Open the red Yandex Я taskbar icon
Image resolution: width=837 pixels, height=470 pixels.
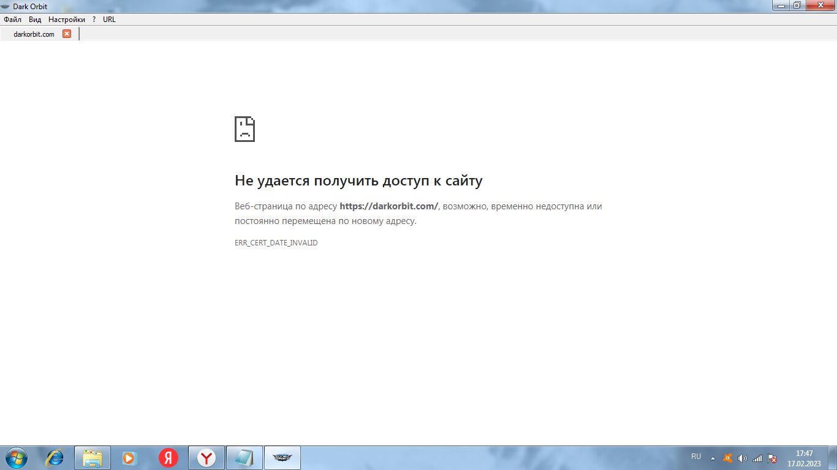pyautogui.click(x=169, y=457)
